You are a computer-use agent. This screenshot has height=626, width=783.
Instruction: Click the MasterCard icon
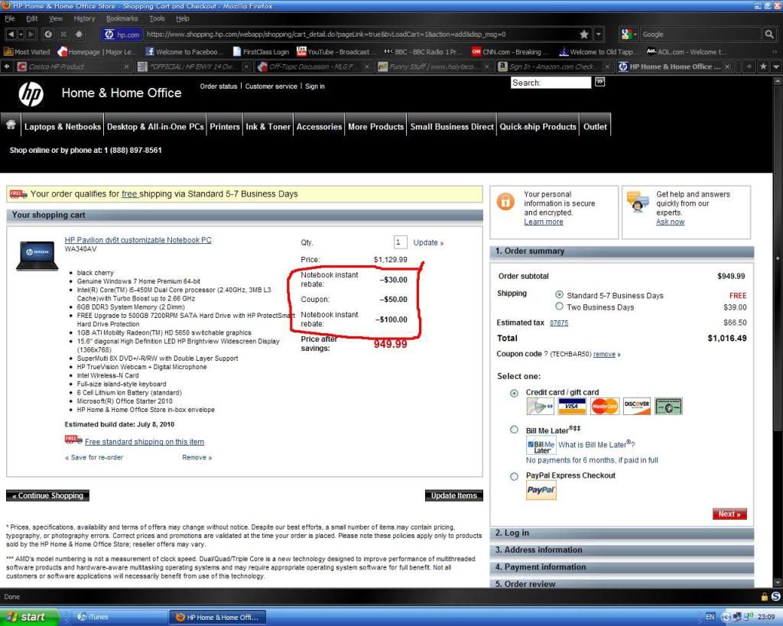[x=604, y=407]
